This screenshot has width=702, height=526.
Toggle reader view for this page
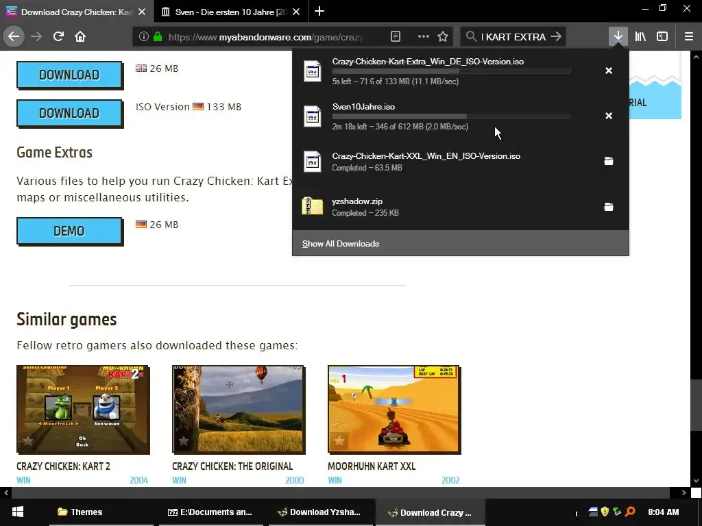point(396,37)
